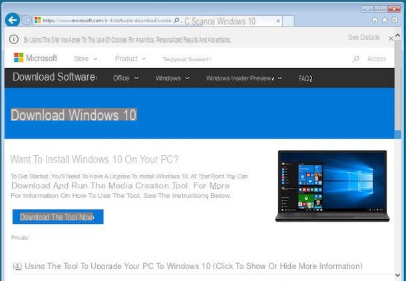Click the laptop Windows 10 image

pyautogui.click(x=332, y=186)
